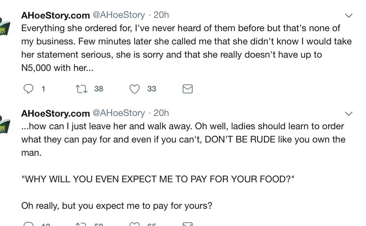Reply to the first tweet about N5,000
Image resolution: width=366 pixels, height=226 pixels.
(x=29, y=89)
